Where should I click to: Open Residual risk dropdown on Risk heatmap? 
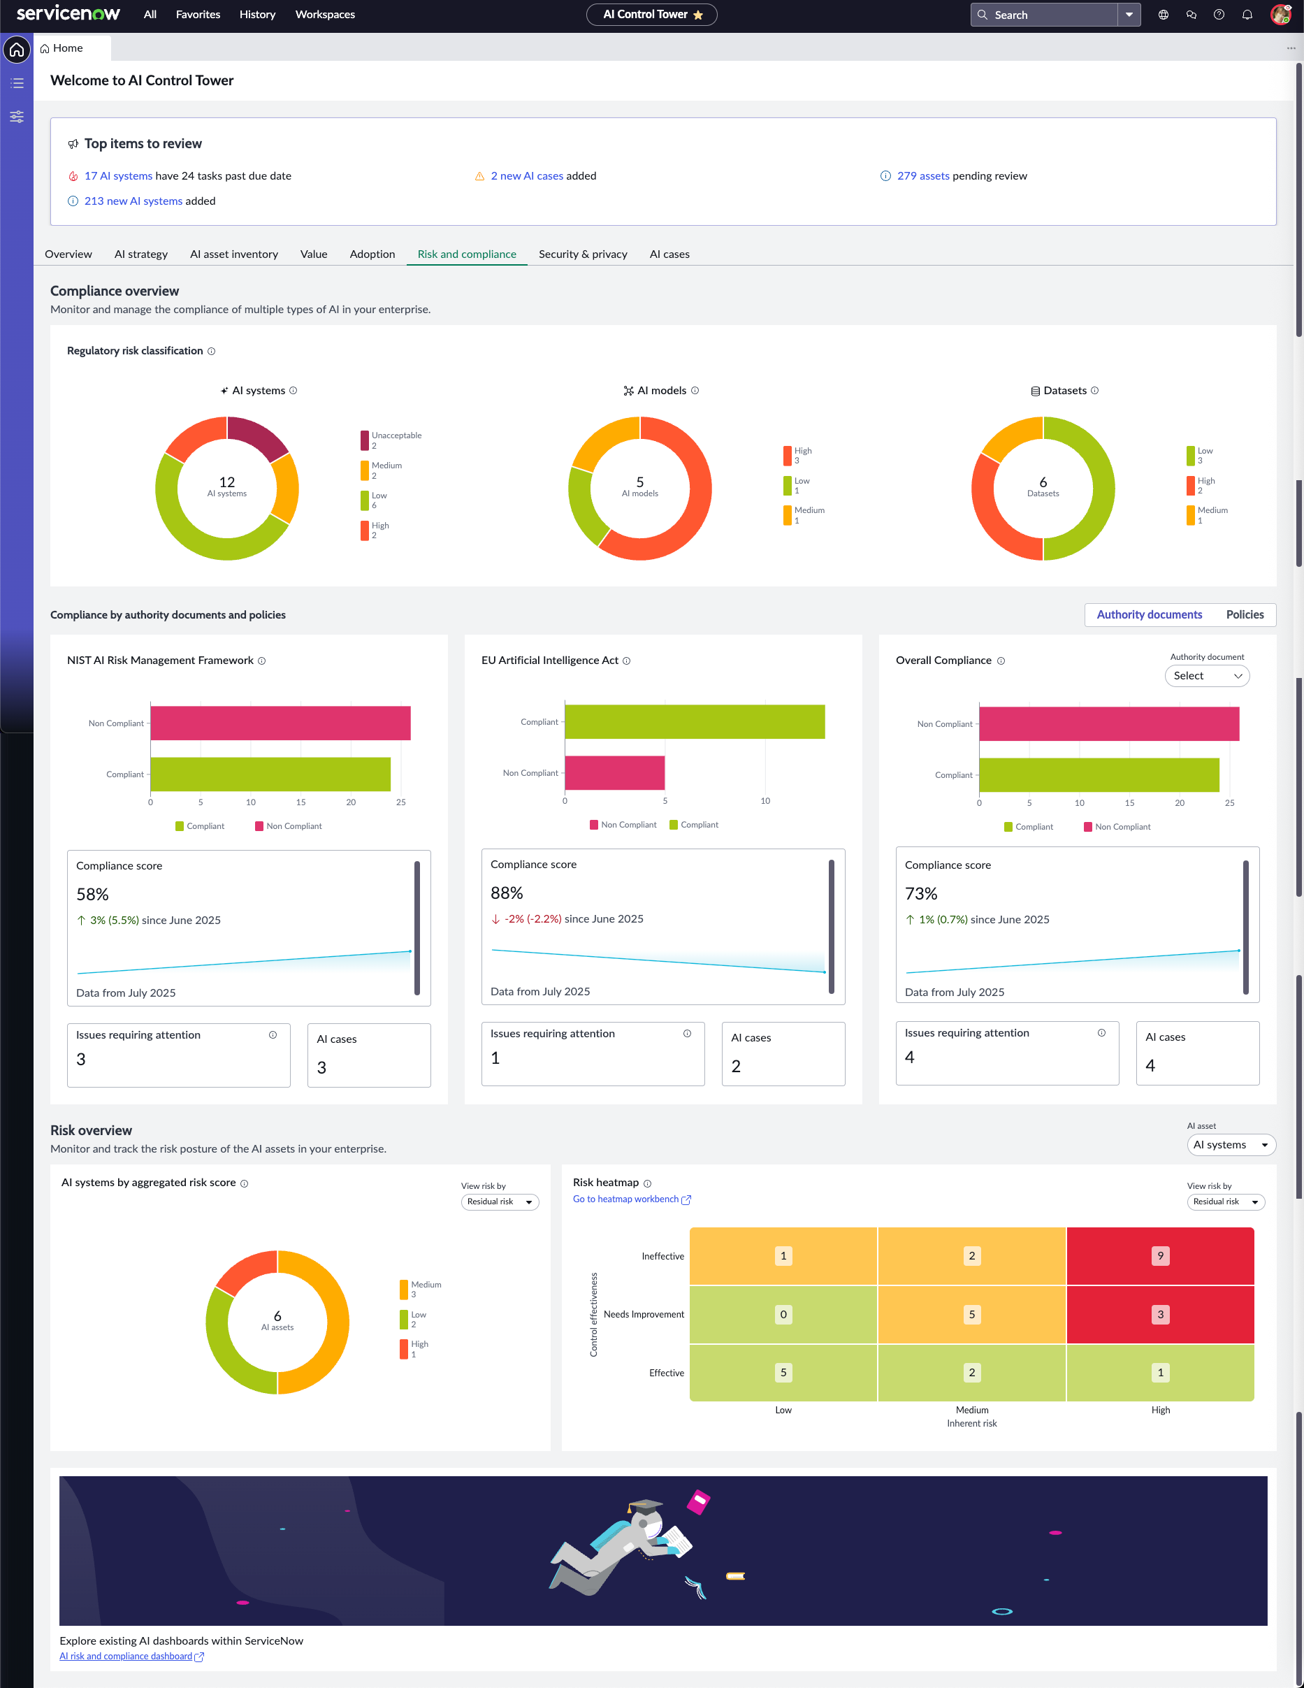pyautogui.click(x=1225, y=1202)
